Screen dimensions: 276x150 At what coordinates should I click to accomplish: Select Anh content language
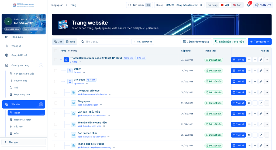click(237, 5)
